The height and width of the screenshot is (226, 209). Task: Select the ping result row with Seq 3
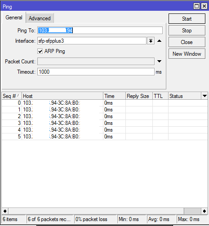pyautogui.click(x=105, y=123)
